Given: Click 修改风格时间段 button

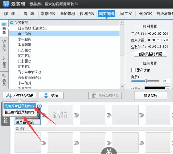Looking at the screenshot, I should coord(150,54).
